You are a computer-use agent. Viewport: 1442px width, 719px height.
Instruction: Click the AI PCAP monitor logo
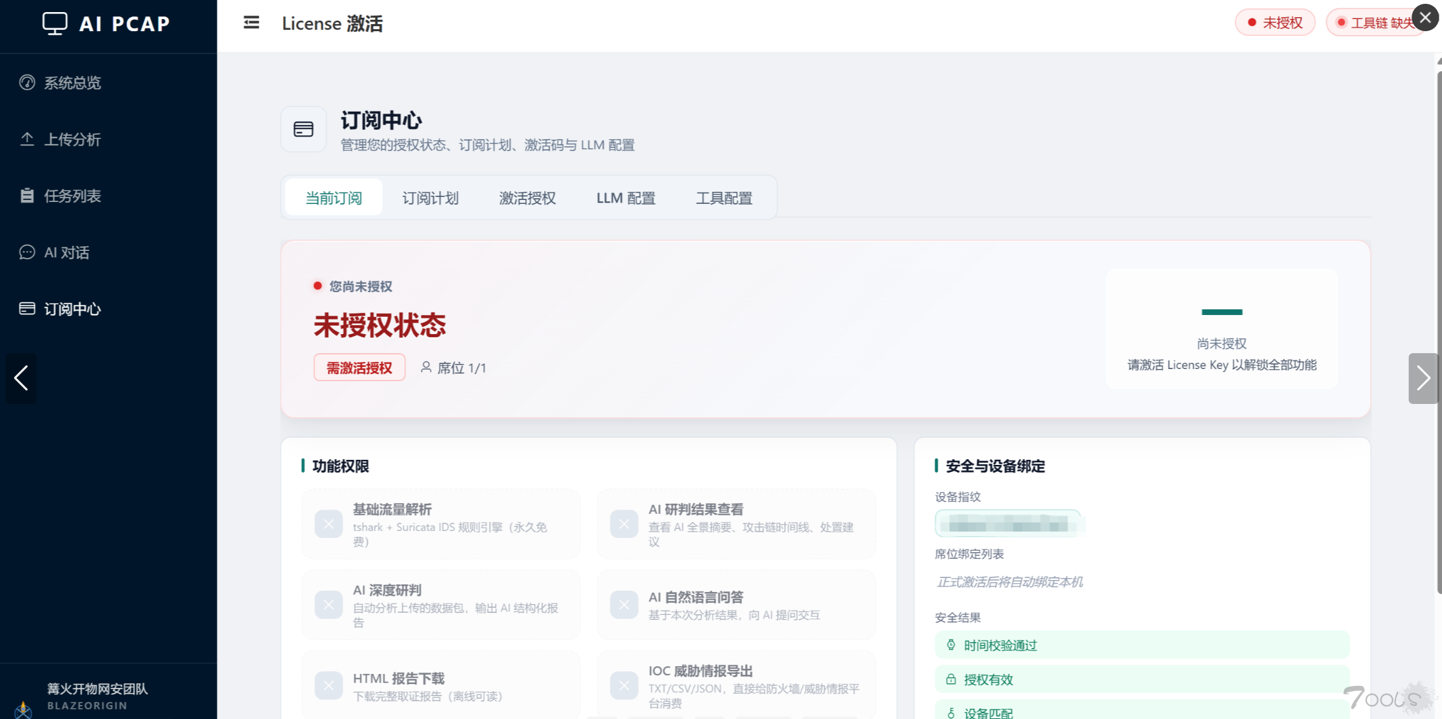55,24
